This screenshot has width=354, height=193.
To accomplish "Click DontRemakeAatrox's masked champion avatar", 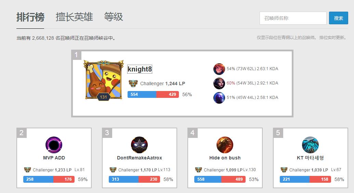I will [x=139, y=145].
